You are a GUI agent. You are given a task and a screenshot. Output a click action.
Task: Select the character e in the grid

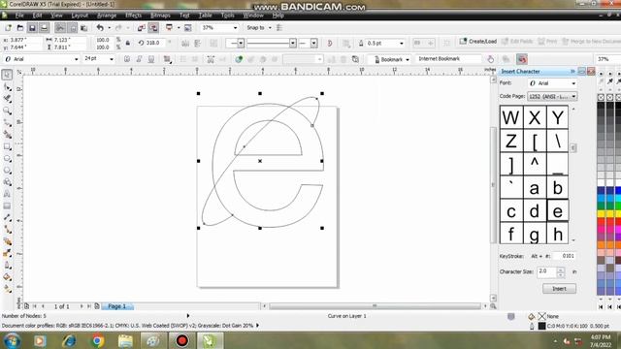557,210
